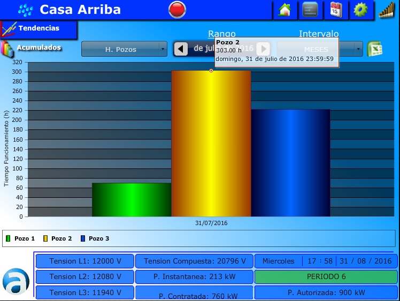Click the Intervalo label
The width and height of the screenshot is (400, 301).
(x=319, y=34)
